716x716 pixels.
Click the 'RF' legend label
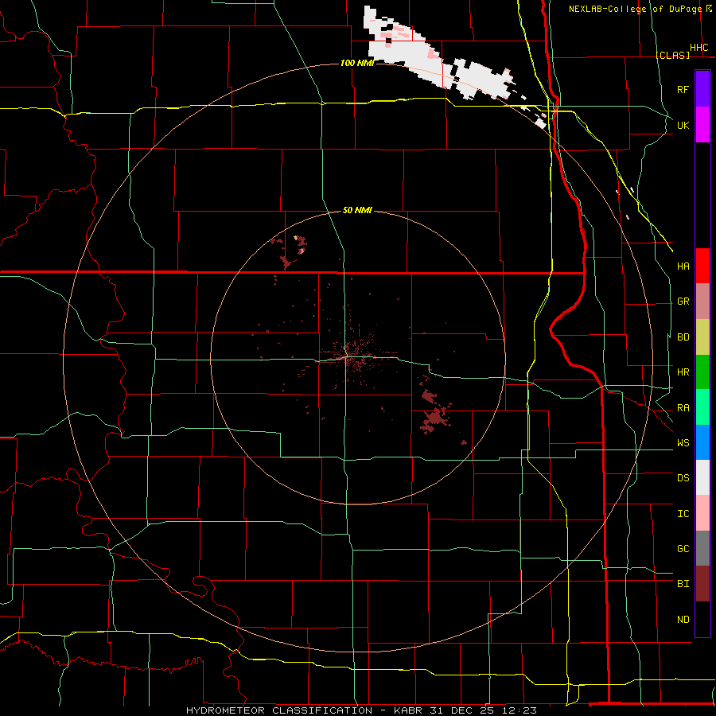[x=683, y=89]
